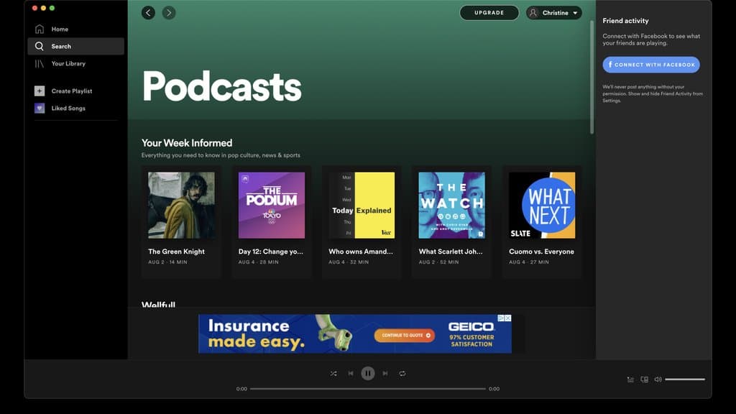The height and width of the screenshot is (414, 736).
Task: Open the play queue icon
Action: click(630, 379)
